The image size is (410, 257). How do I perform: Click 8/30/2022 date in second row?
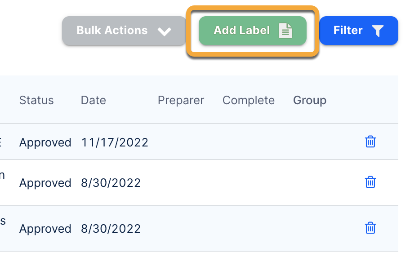(x=111, y=183)
